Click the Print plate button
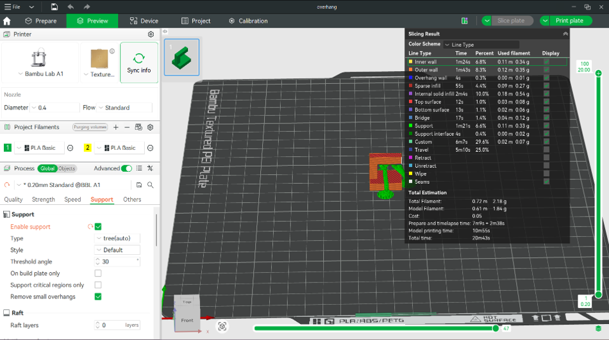Image resolution: width=609 pixels, height=340 pixels. pos(569,20)
